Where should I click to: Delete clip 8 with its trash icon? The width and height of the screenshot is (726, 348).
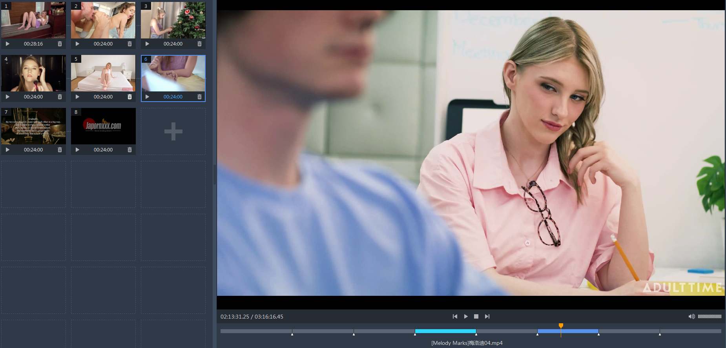[130, 150]
